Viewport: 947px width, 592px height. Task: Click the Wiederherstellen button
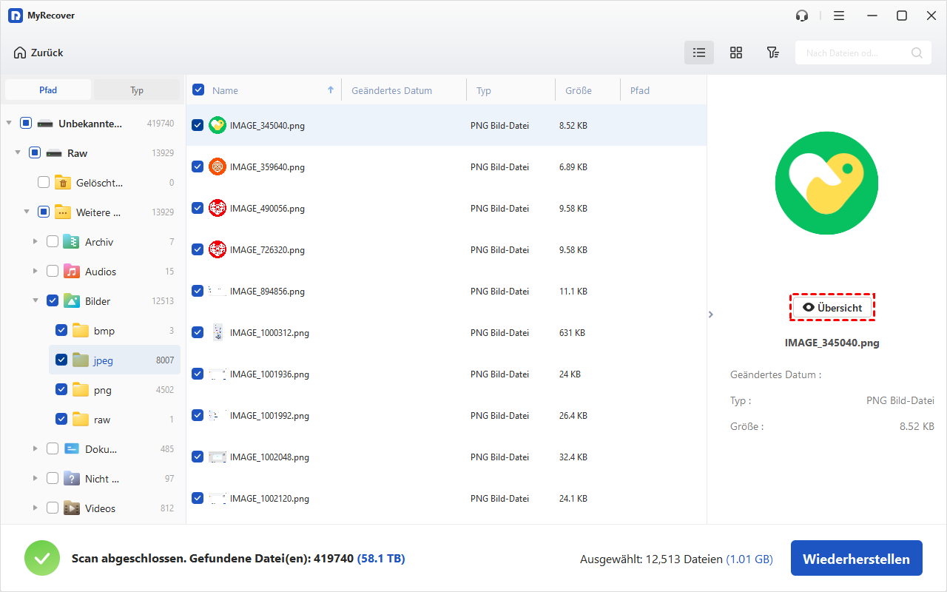(x=856, y=559)
